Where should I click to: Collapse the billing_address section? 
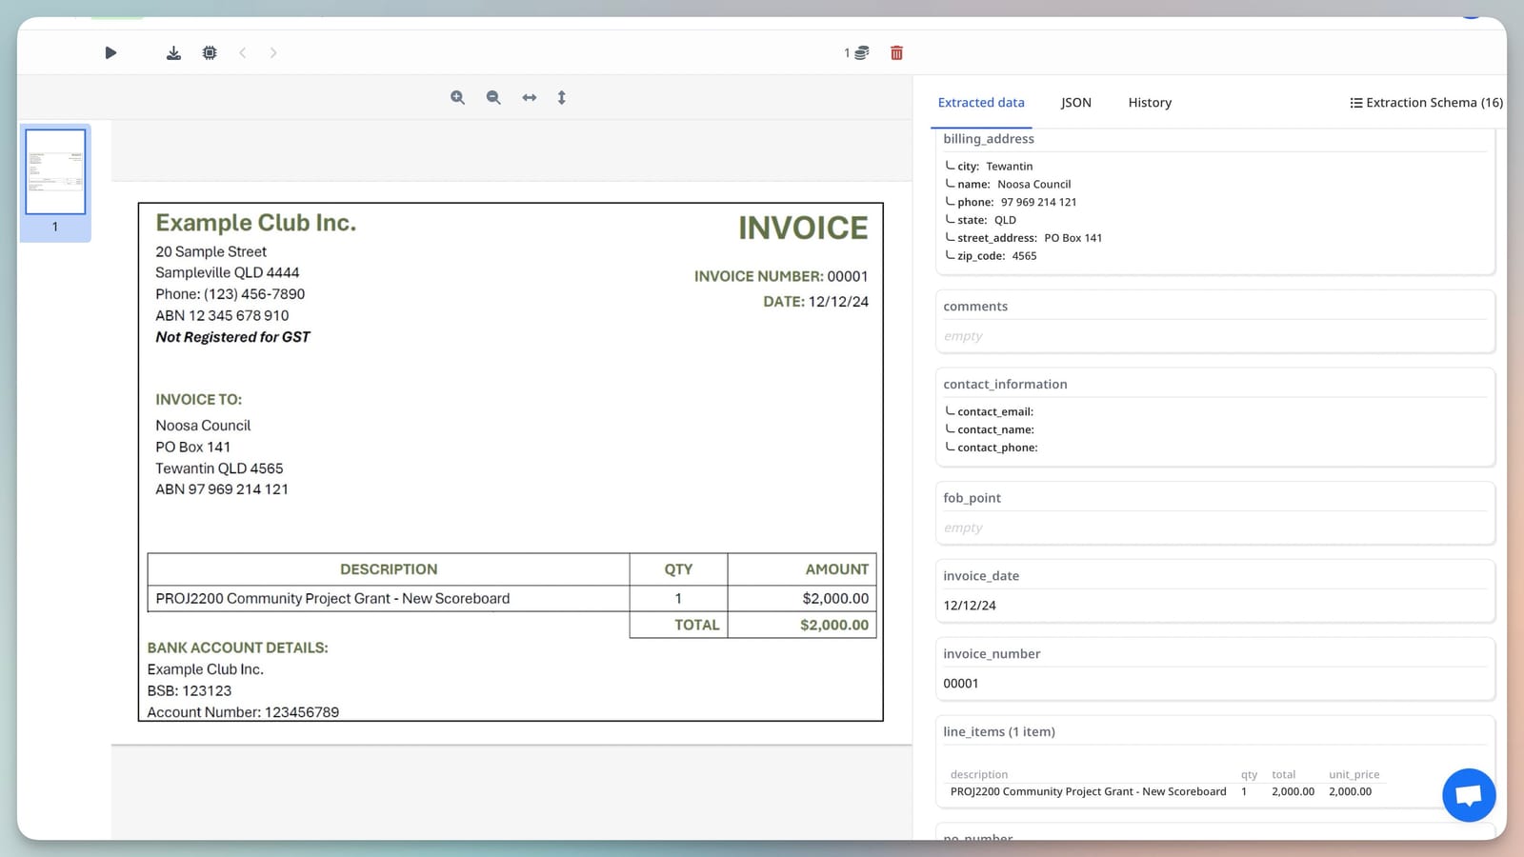coord(988,138)
